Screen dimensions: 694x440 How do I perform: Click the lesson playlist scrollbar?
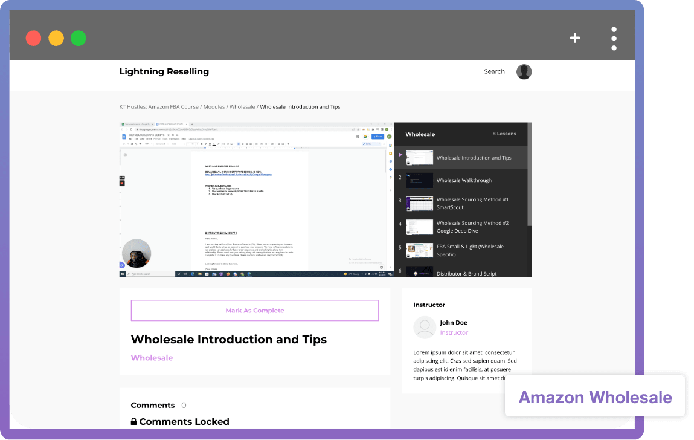pyautogui.click(x=530, y=181)
